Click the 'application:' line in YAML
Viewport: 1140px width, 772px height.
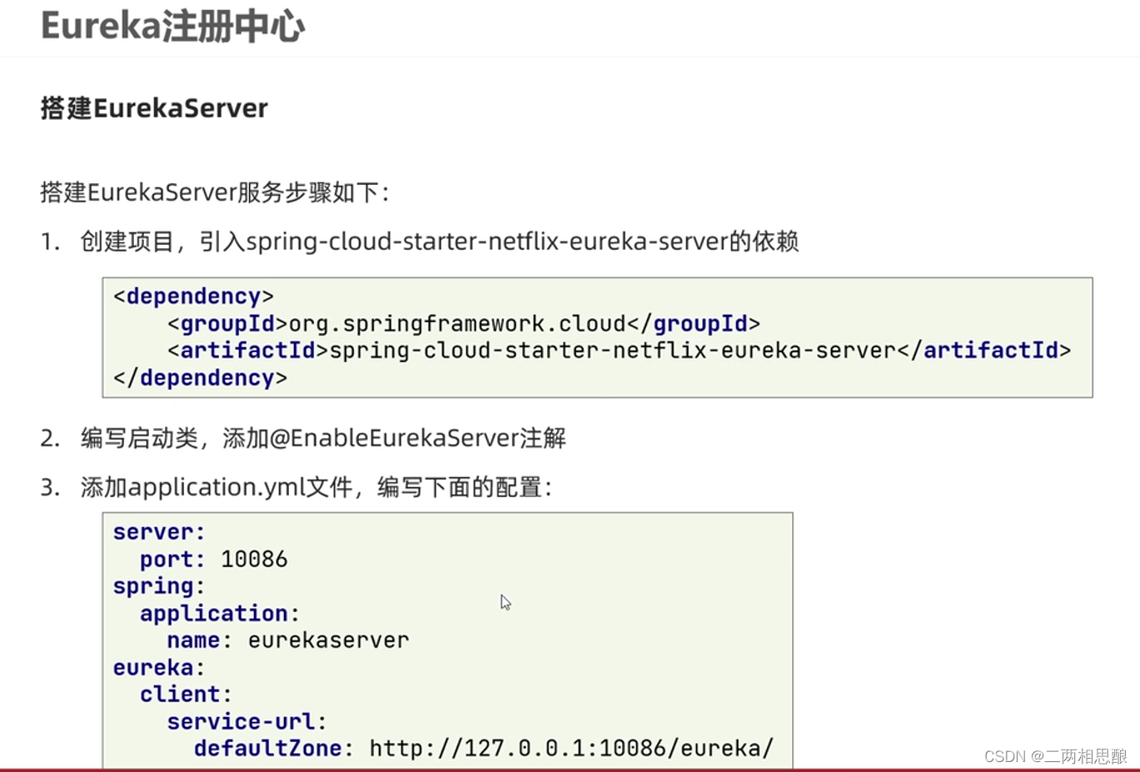pyautogui.click(x=220, y=614)
